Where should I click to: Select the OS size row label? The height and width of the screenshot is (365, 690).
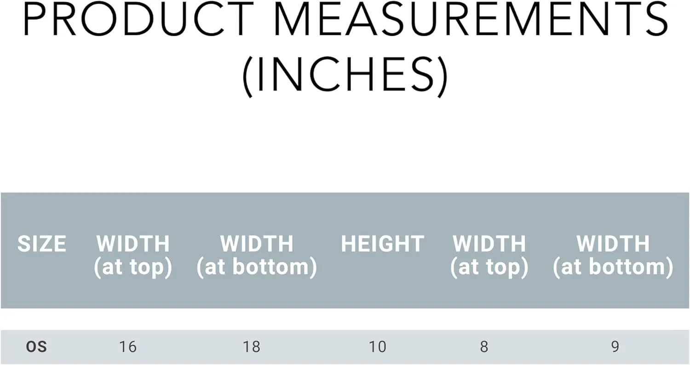[36, 347]
